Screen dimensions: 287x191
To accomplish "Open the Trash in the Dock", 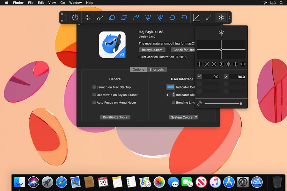I will 277,182.
